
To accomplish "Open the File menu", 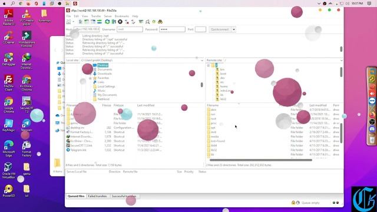I will pos(68,16).
